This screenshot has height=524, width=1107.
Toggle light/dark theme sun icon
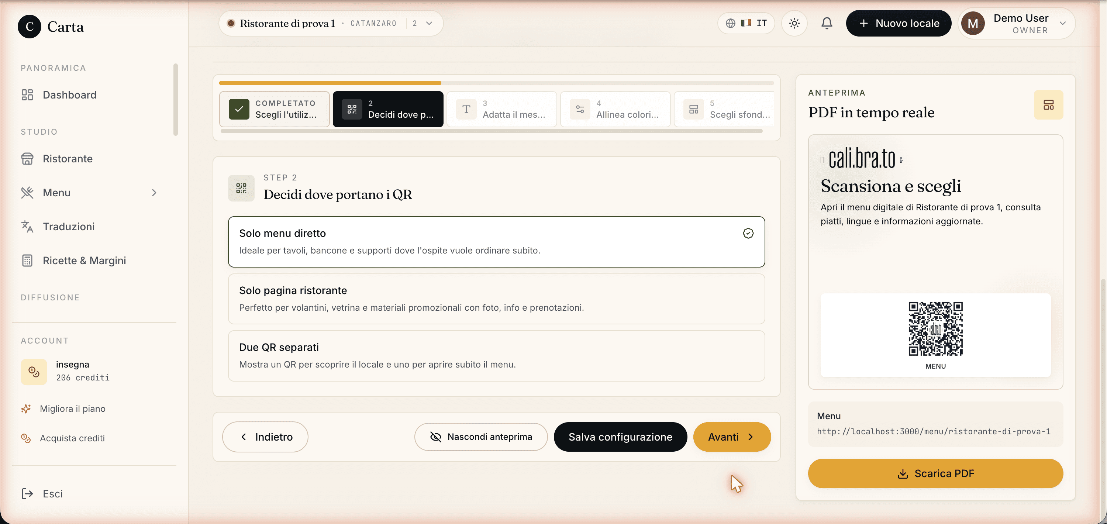pyautogui.click(x=794, y=23)
